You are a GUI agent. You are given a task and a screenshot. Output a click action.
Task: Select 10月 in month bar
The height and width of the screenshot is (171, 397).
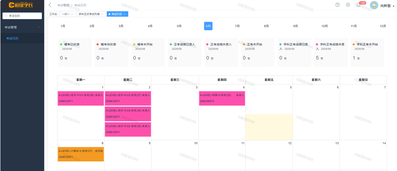pyautogui.click(x=325, y=26)
